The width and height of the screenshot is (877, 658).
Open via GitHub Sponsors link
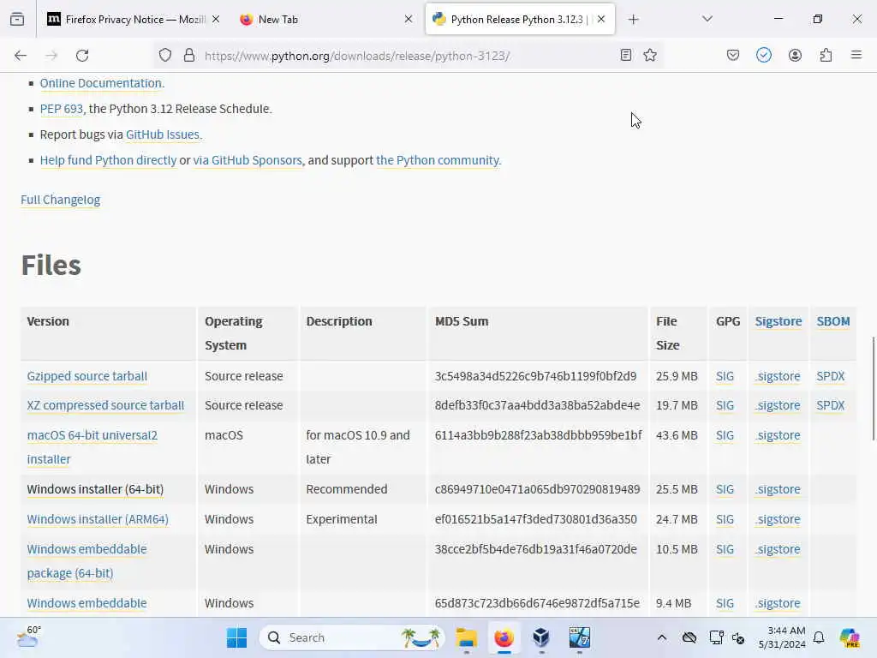click(x=248, y=160)
